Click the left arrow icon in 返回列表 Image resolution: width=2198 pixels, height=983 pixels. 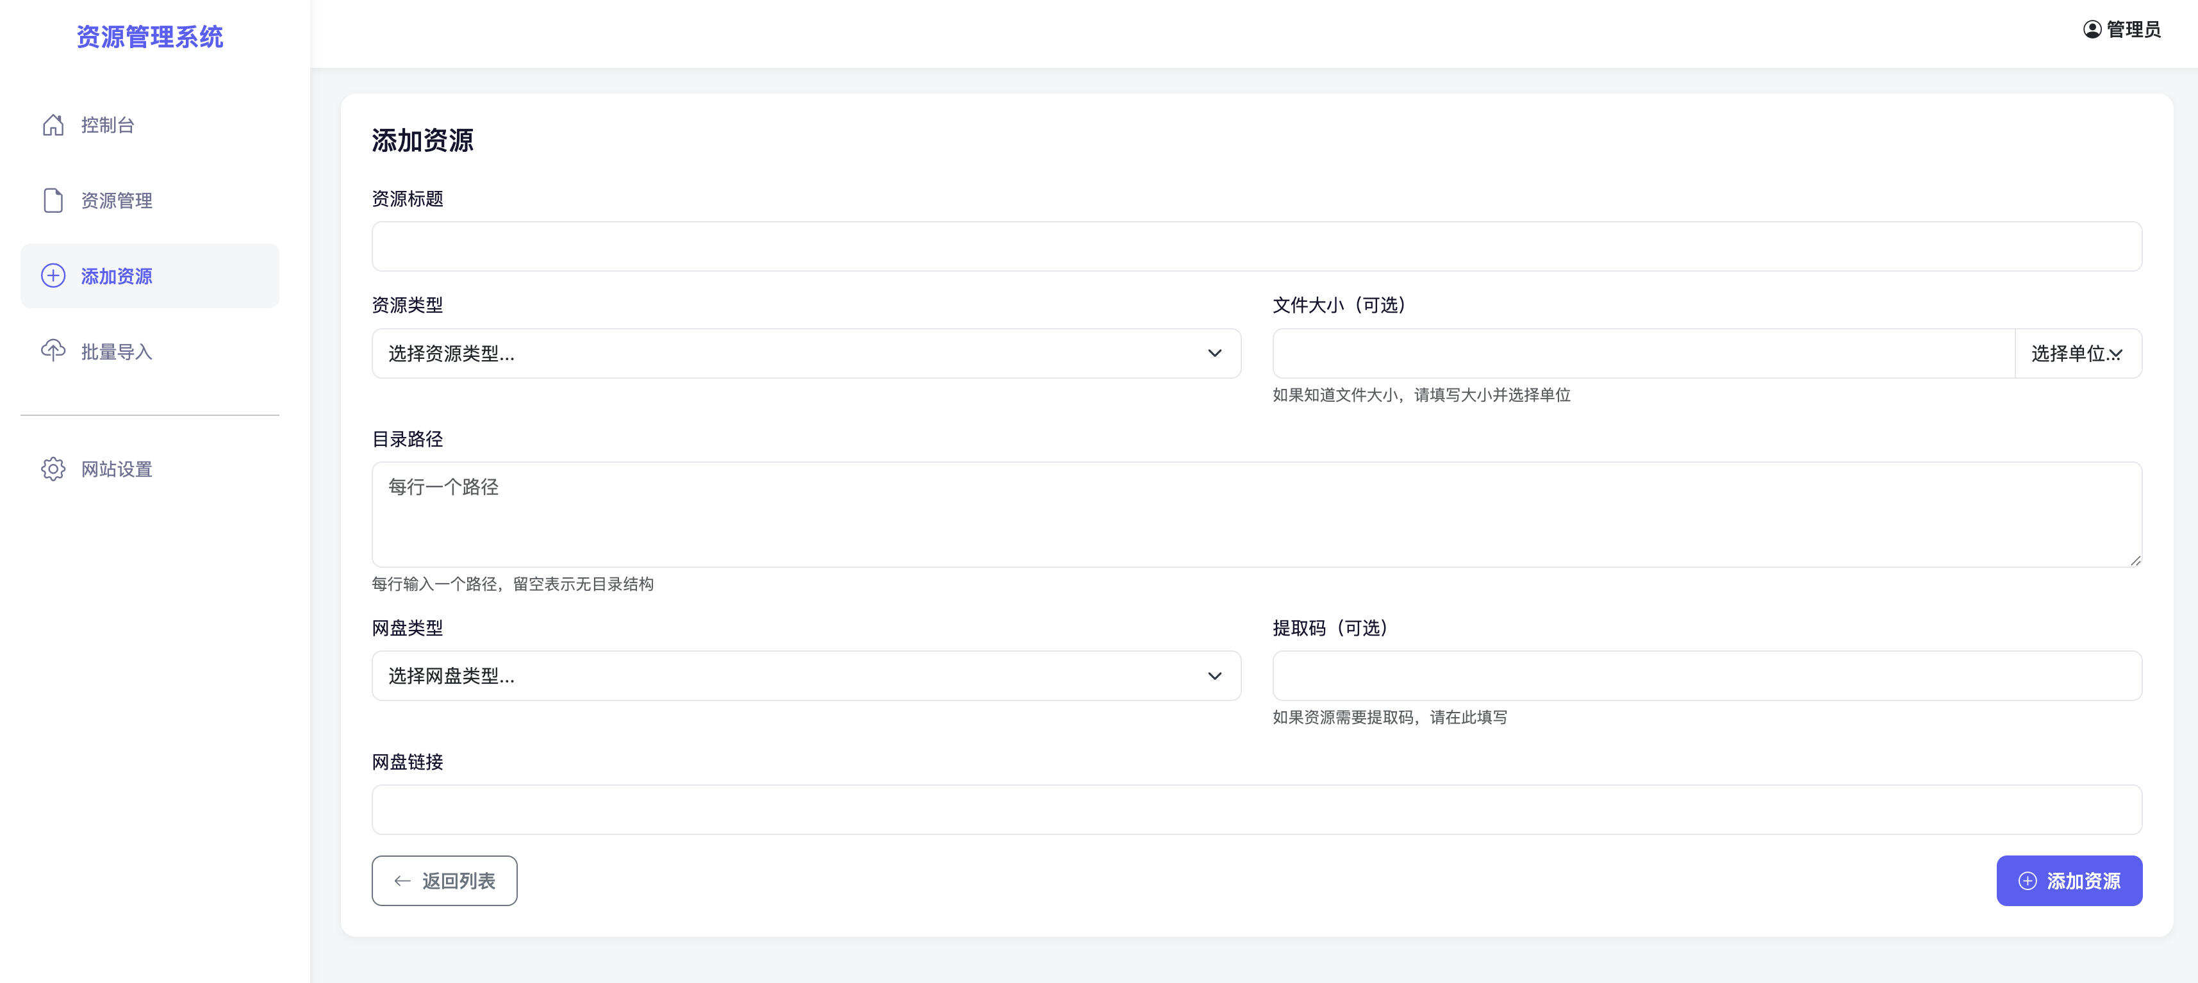[x=402, y=880]
